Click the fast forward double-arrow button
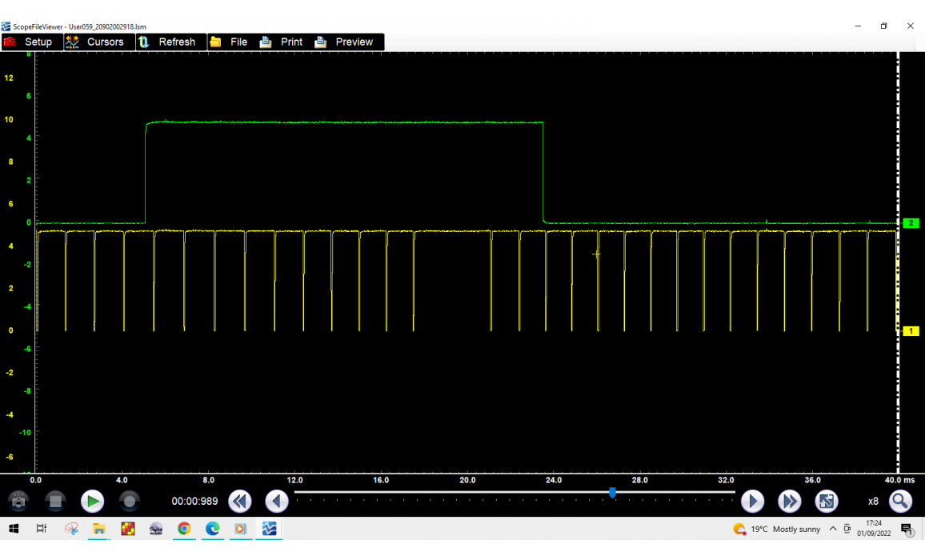Screen dimensions: 925x560 click(x=790, y=502)
